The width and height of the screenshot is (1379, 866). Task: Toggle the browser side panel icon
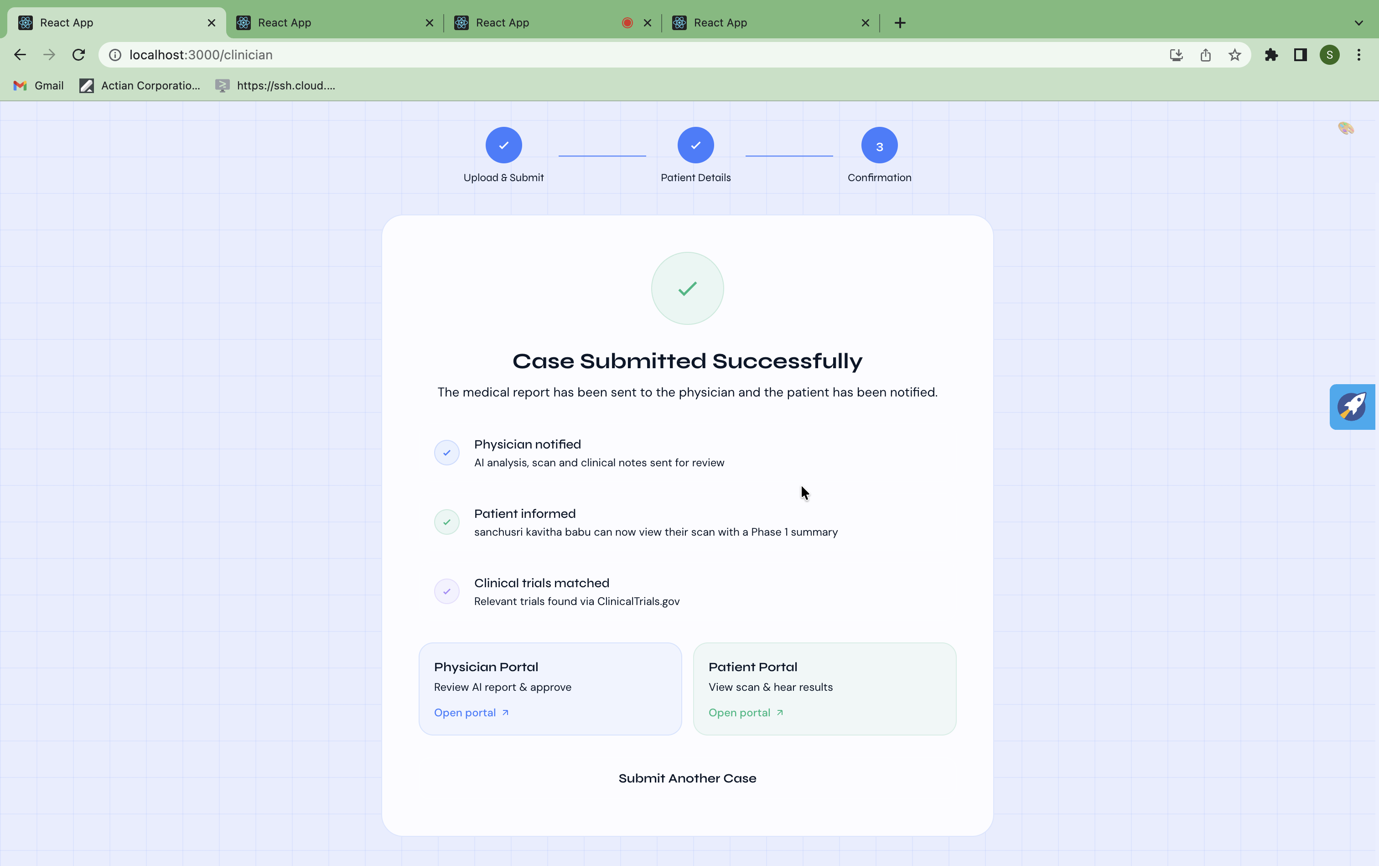[x=1300, y=55]
